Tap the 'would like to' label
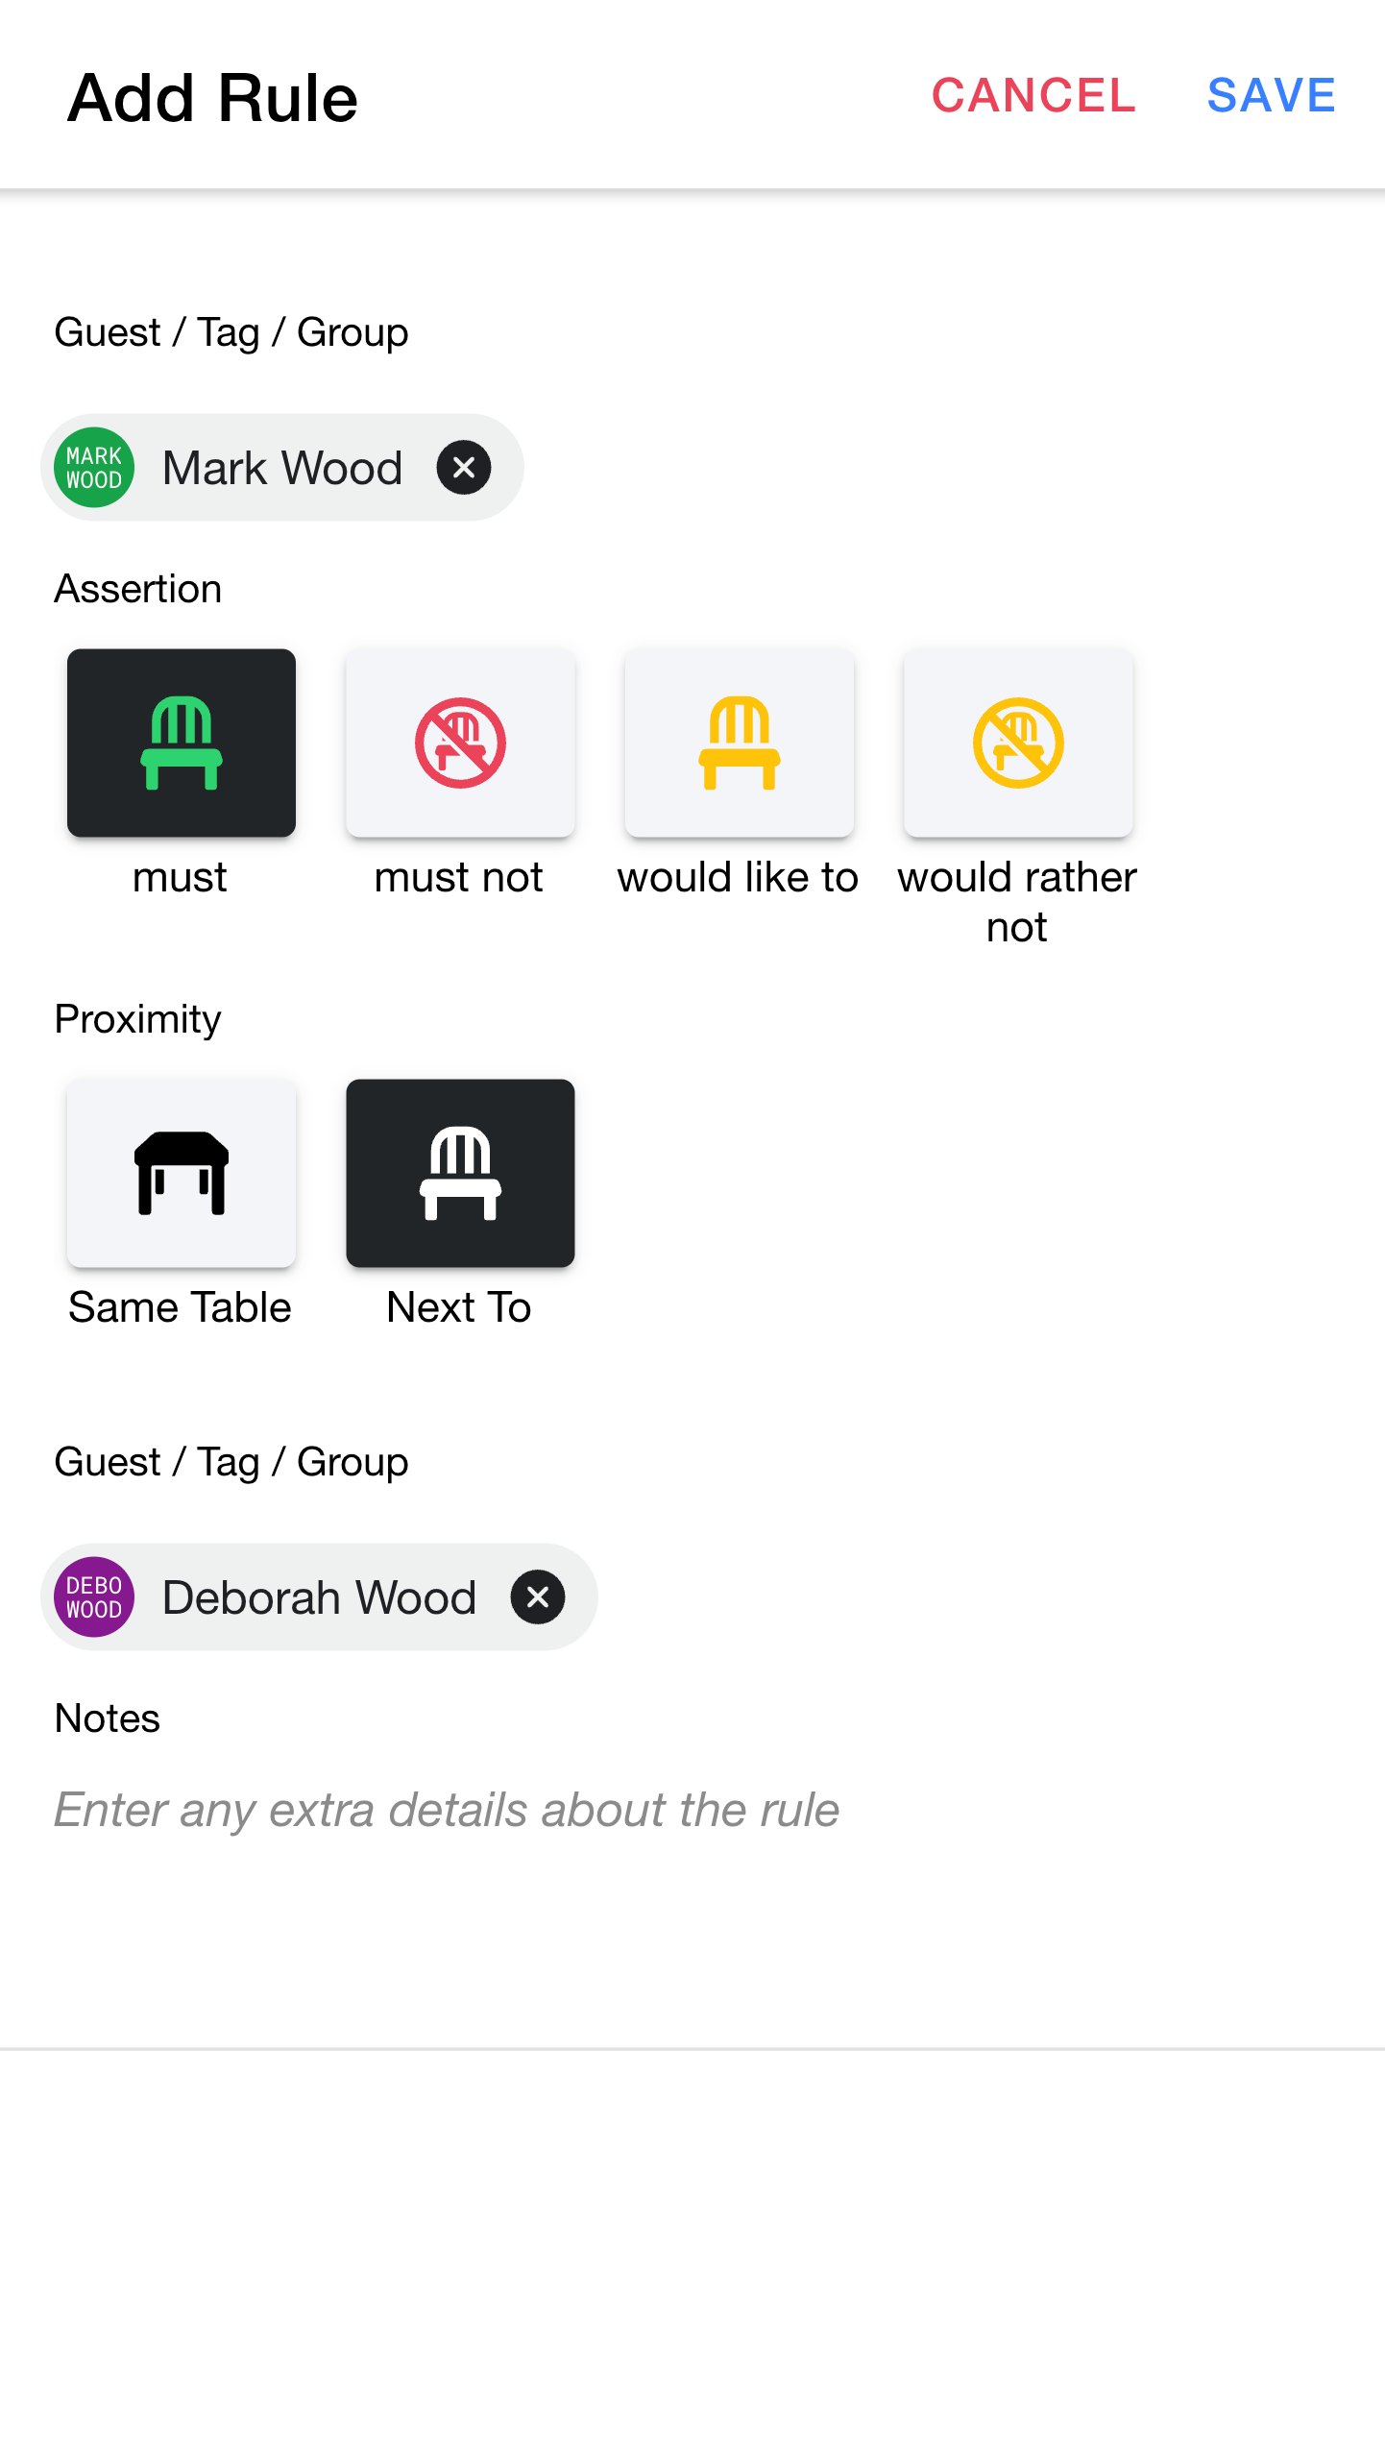The width and height of the screenshot is (1385, 2461). [738, 877]
